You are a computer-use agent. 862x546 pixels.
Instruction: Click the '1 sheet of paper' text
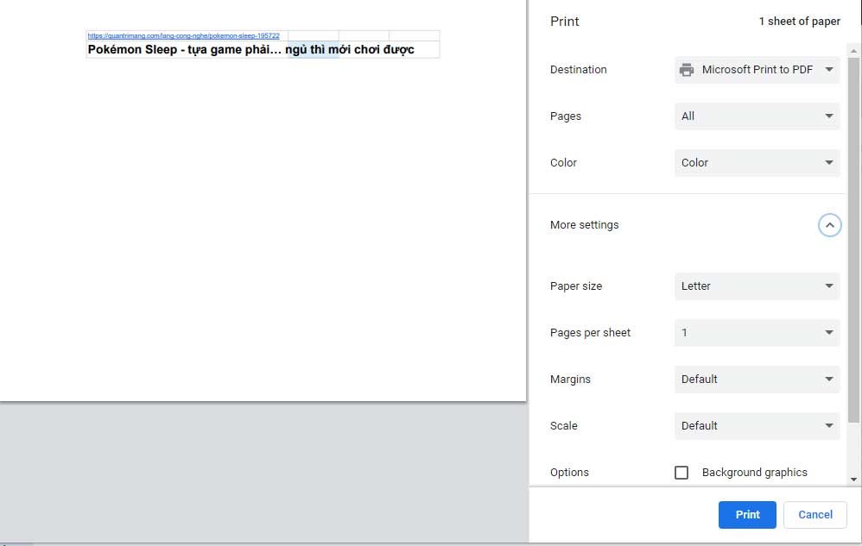(799, 22)
